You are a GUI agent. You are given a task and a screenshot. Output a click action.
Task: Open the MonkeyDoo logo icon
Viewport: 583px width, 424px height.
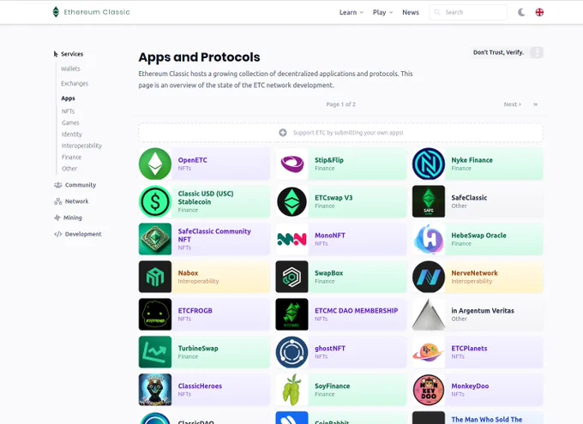(x=429, y=390)
